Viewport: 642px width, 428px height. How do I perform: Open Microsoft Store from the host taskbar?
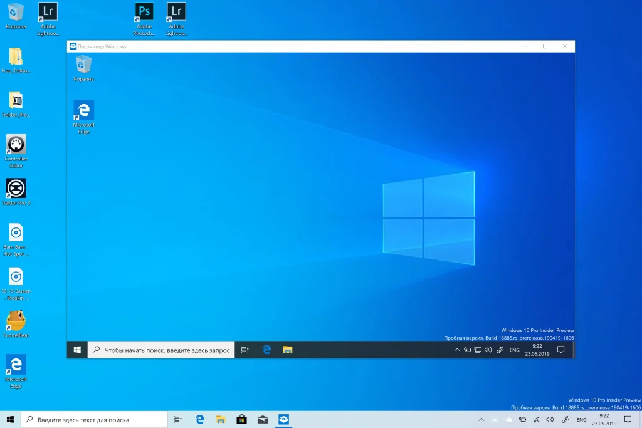click(241, 420)
